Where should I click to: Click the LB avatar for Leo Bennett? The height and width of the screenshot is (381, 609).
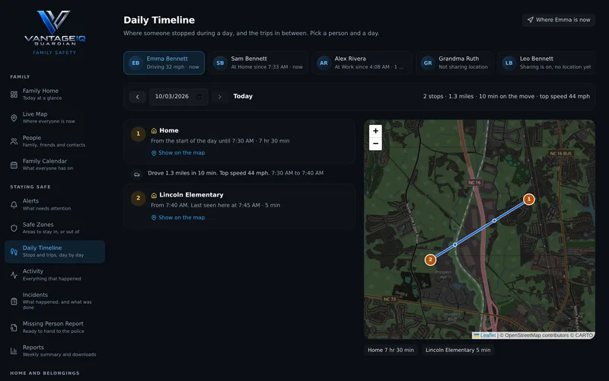509,62
